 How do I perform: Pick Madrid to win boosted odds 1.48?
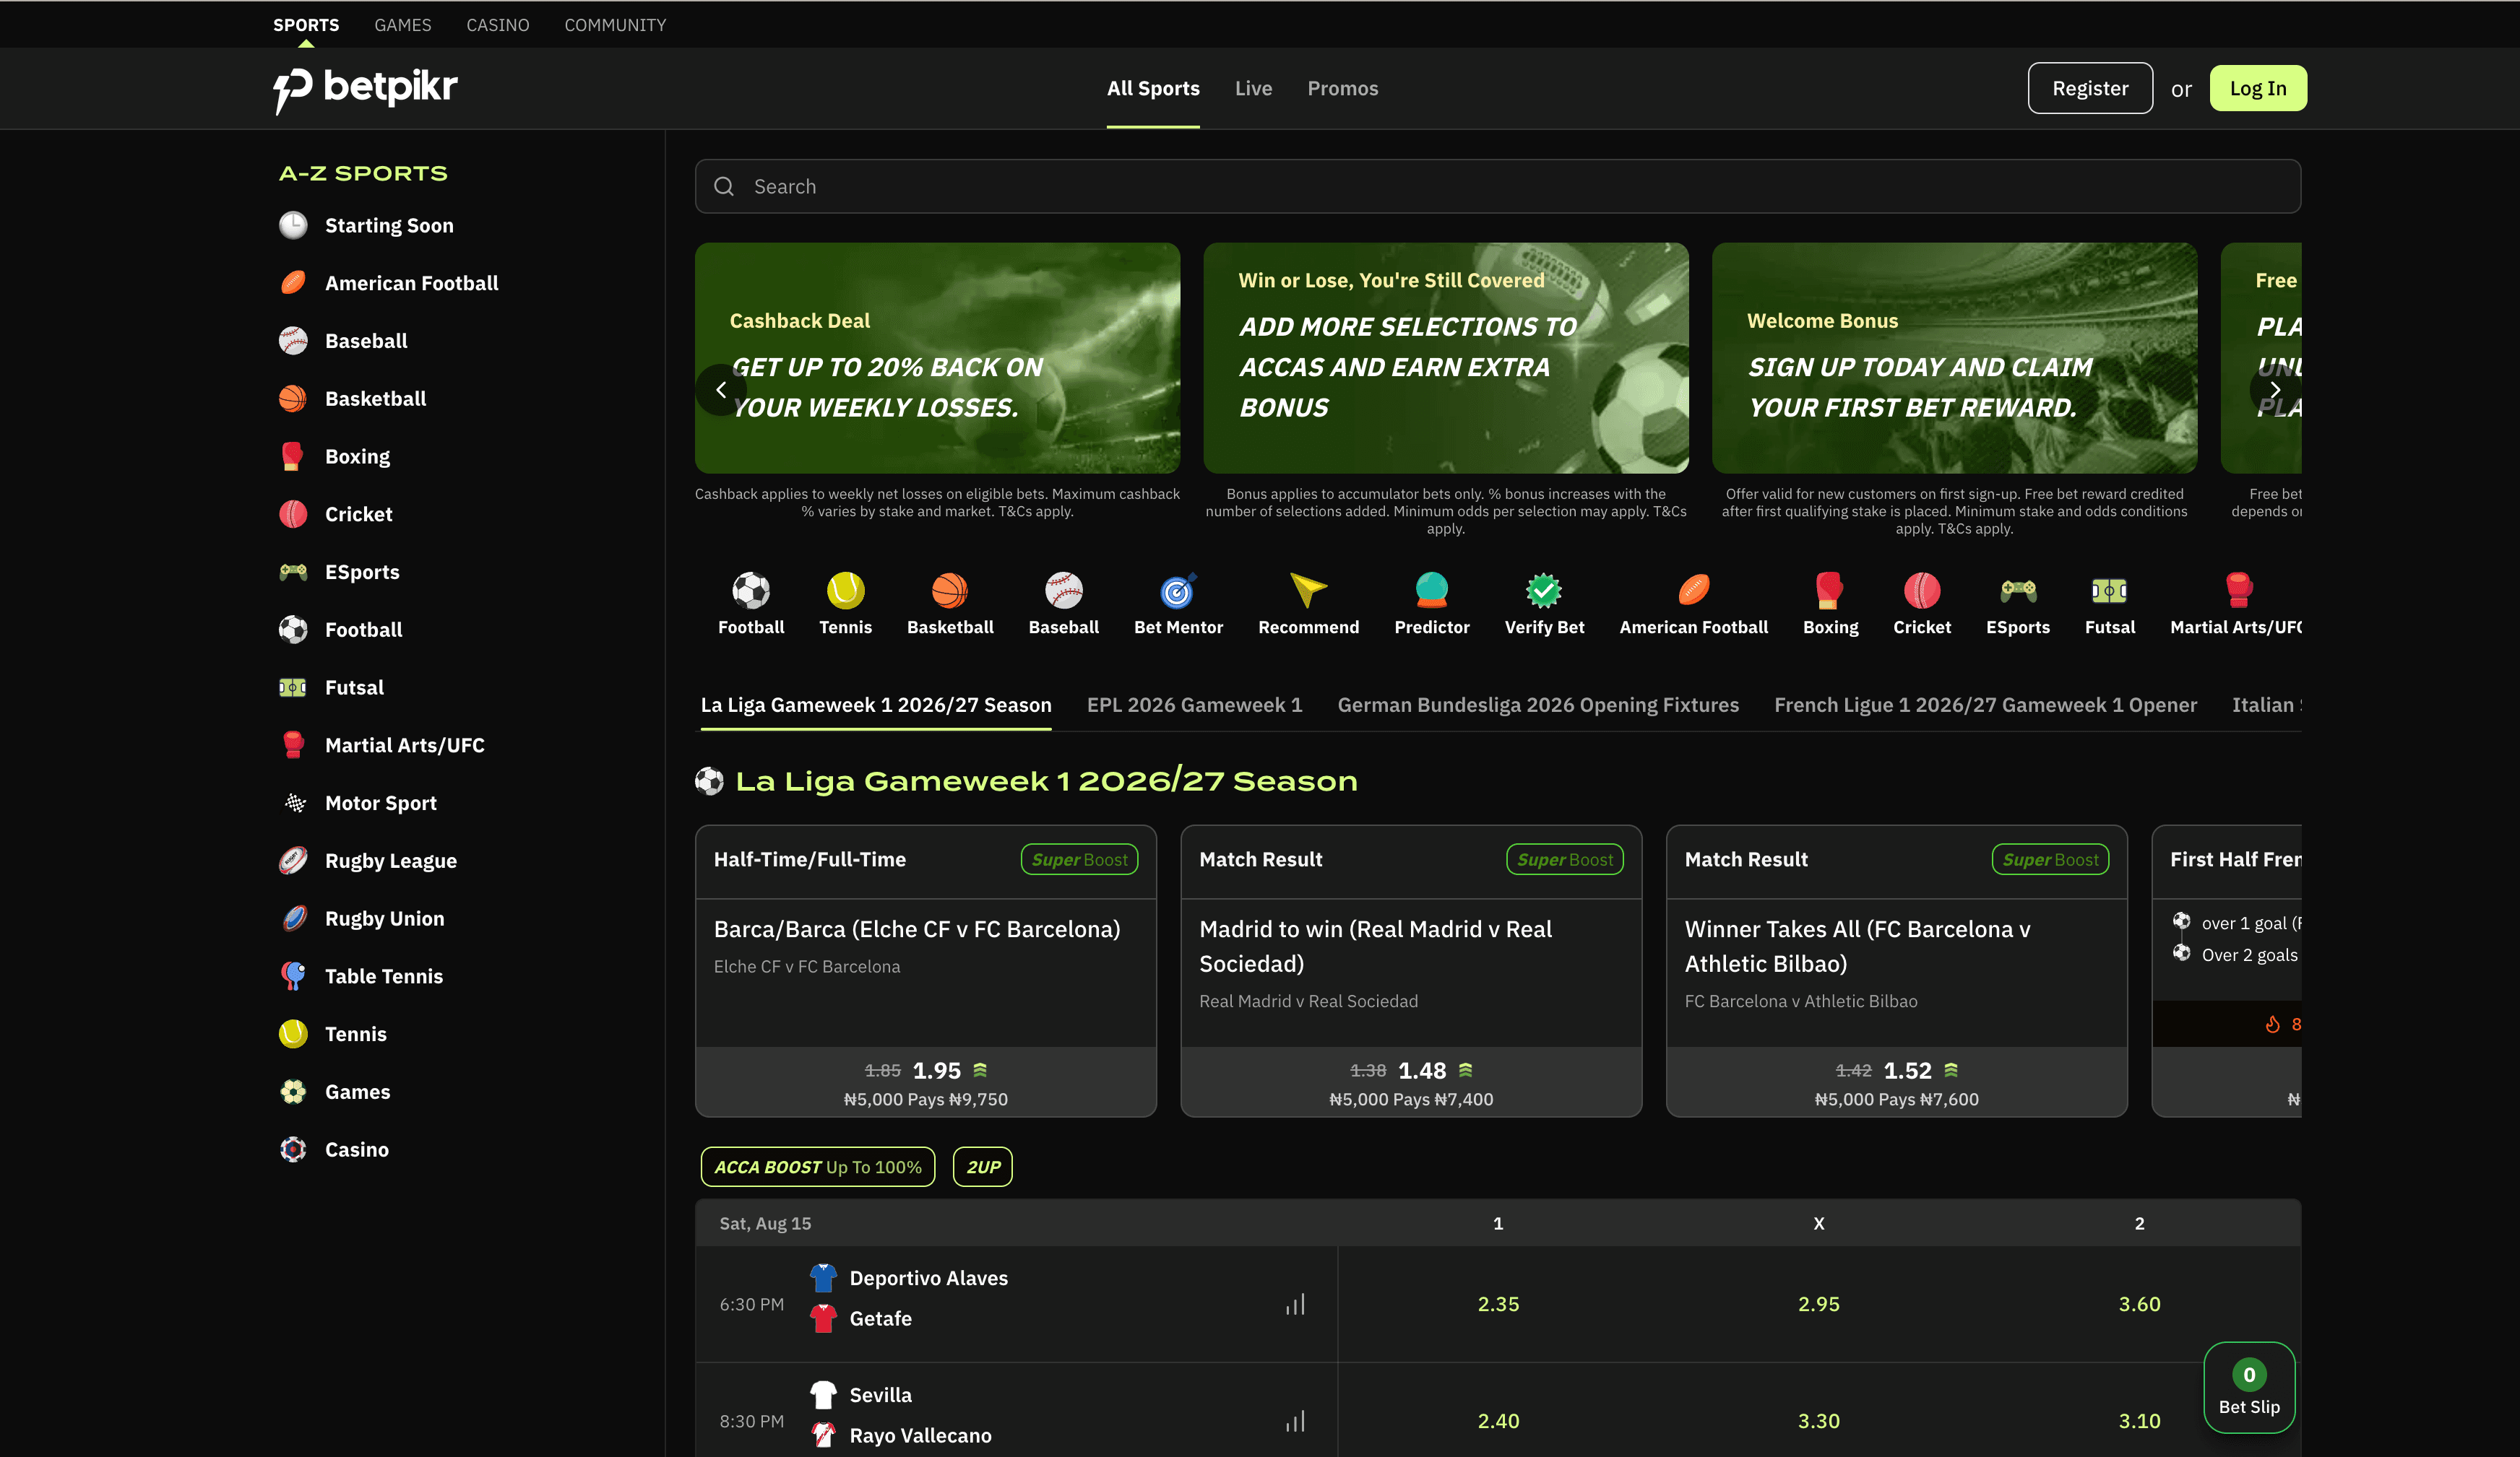pyautogui.click(x=1411, y=1082)
